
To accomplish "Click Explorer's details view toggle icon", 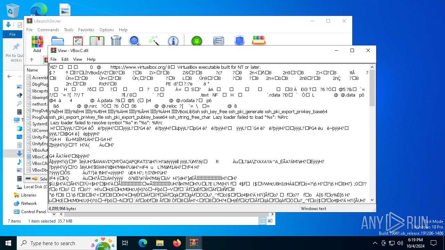I will 262,221.
